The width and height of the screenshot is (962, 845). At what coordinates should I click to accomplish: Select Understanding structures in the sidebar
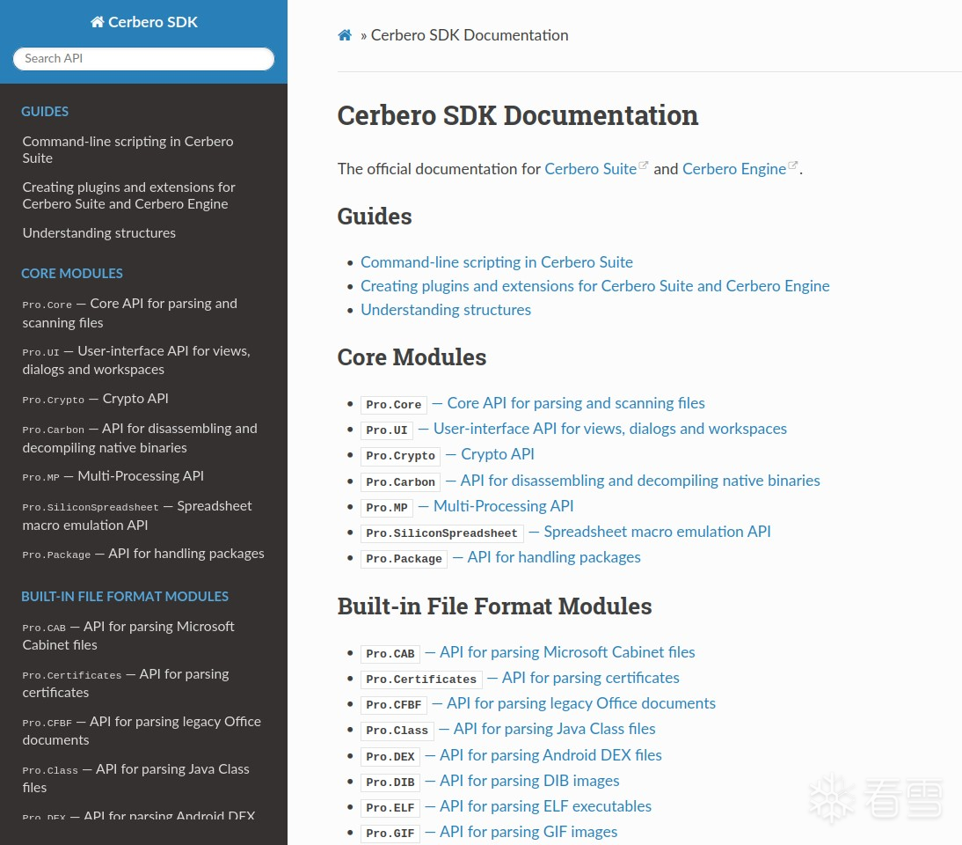point(99,233)
